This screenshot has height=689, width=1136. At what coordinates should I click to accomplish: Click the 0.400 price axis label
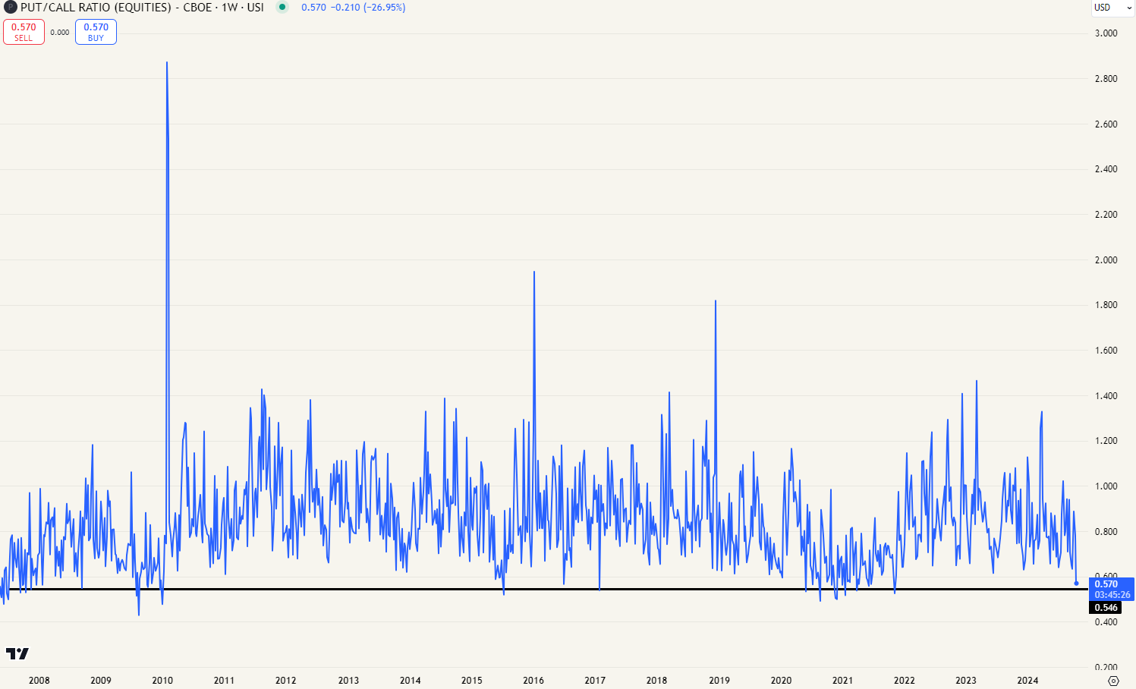1106,622
